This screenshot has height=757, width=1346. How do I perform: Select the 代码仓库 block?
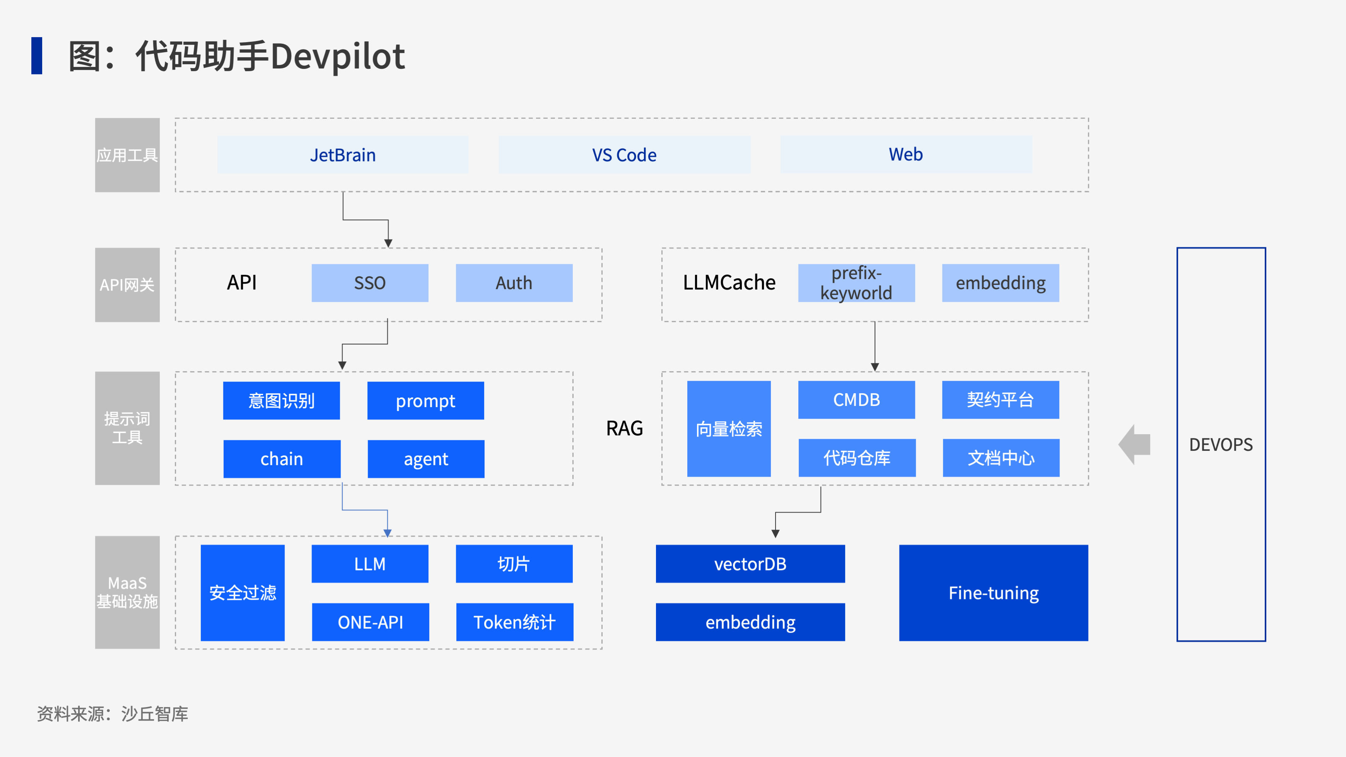click(x=856, y=458)
